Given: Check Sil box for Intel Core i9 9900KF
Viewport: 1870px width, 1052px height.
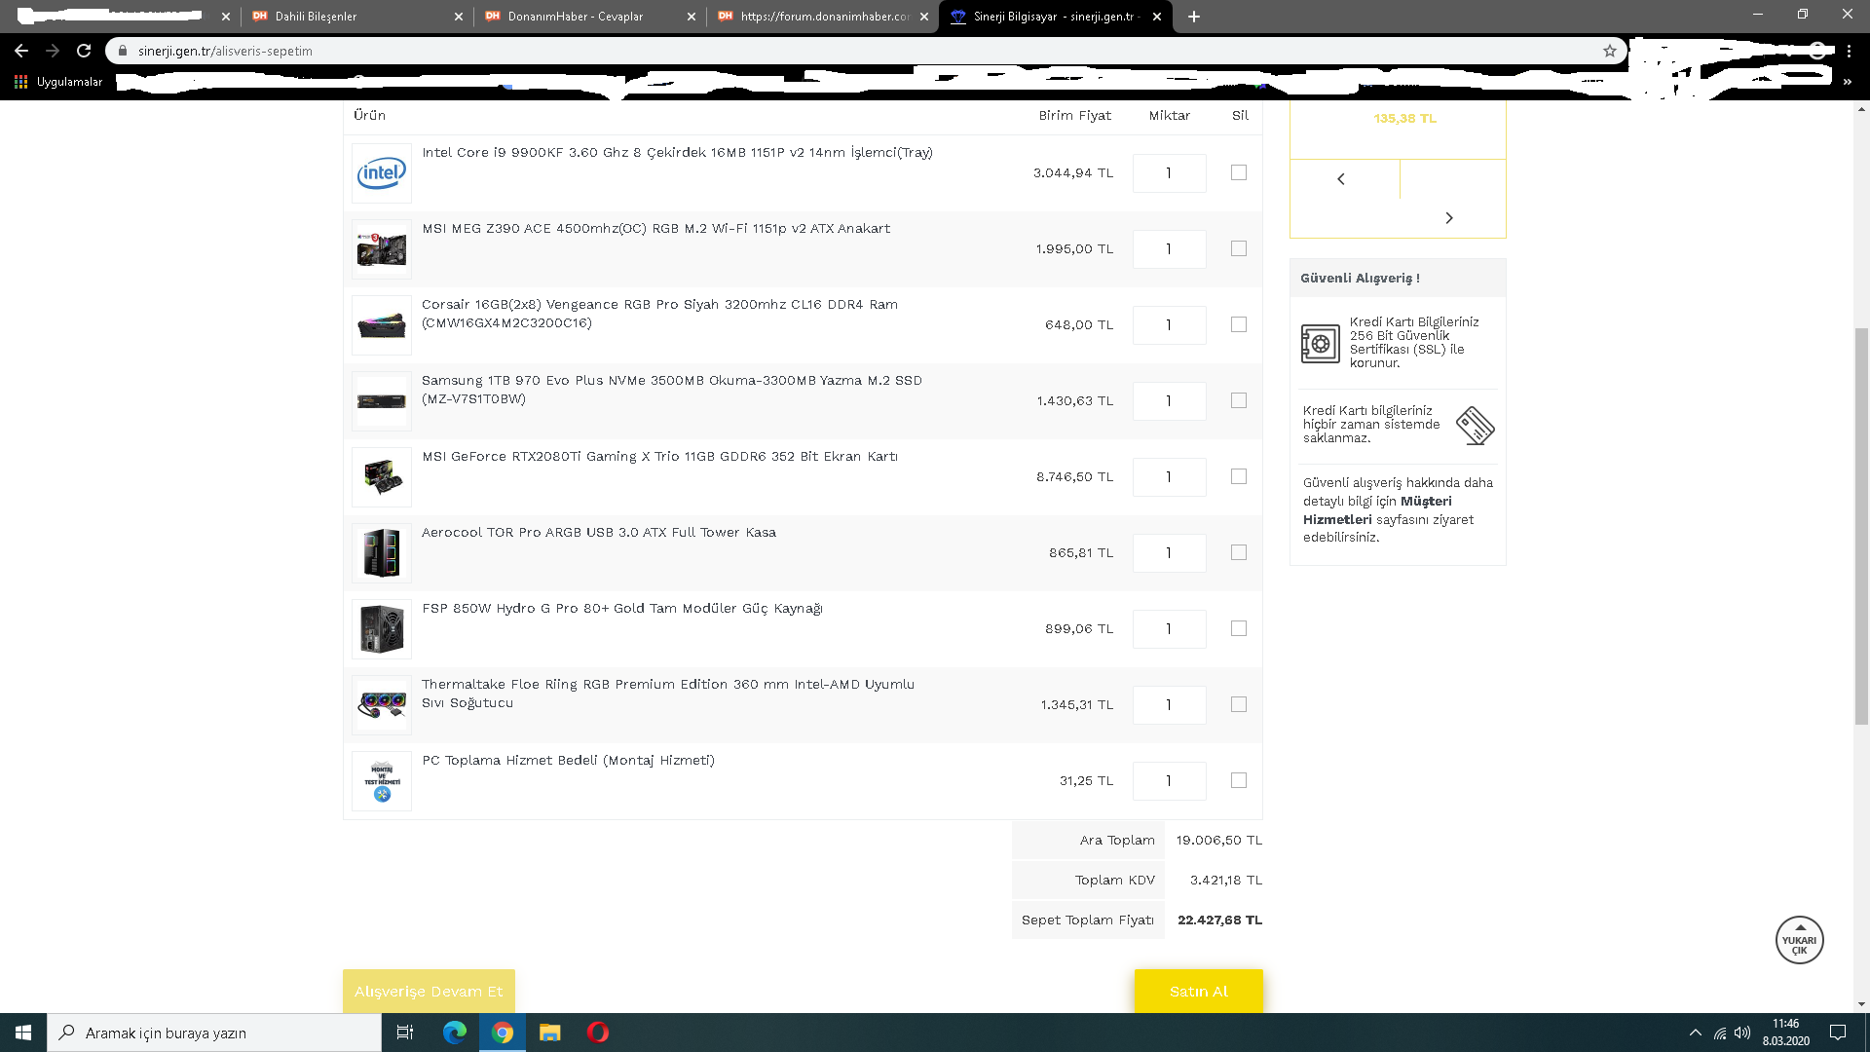Looking at the screenshot, I should pos(1239,172).
